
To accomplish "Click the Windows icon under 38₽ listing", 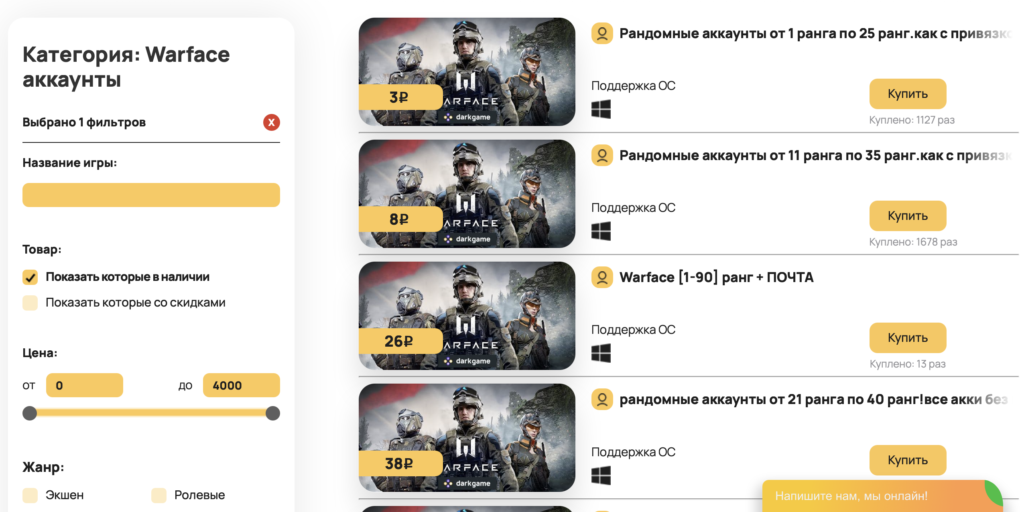I will pyautogui.click(x=601, y=475).
